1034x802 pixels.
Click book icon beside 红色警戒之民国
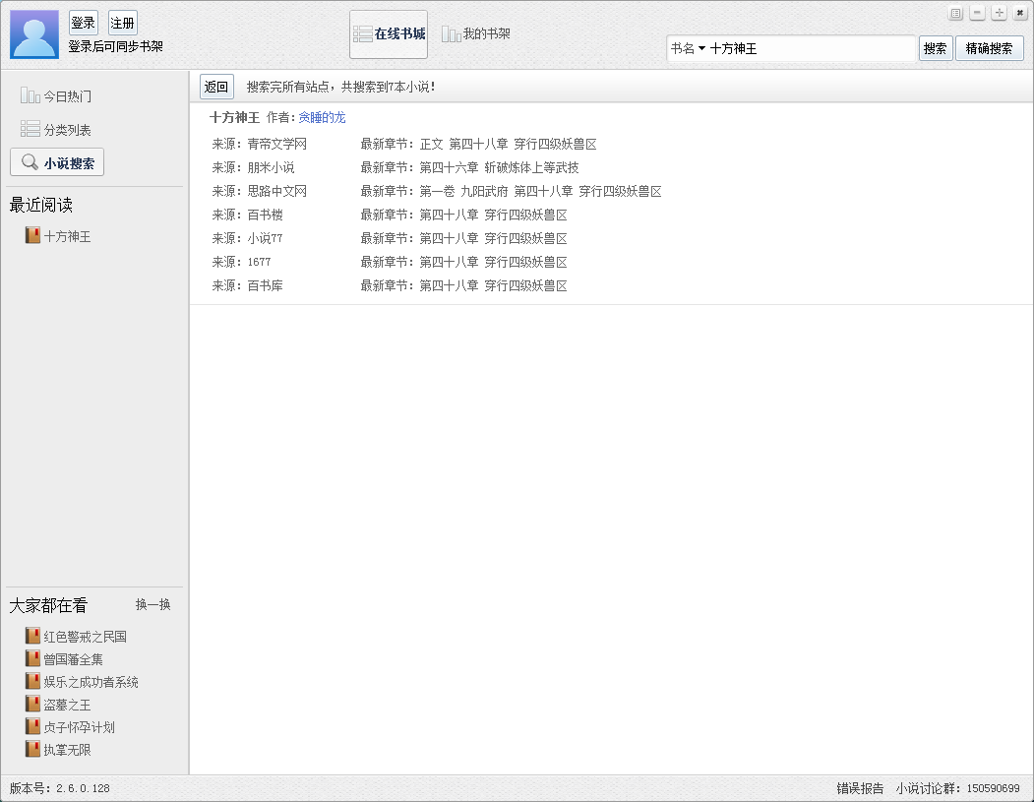coord(33,635)
